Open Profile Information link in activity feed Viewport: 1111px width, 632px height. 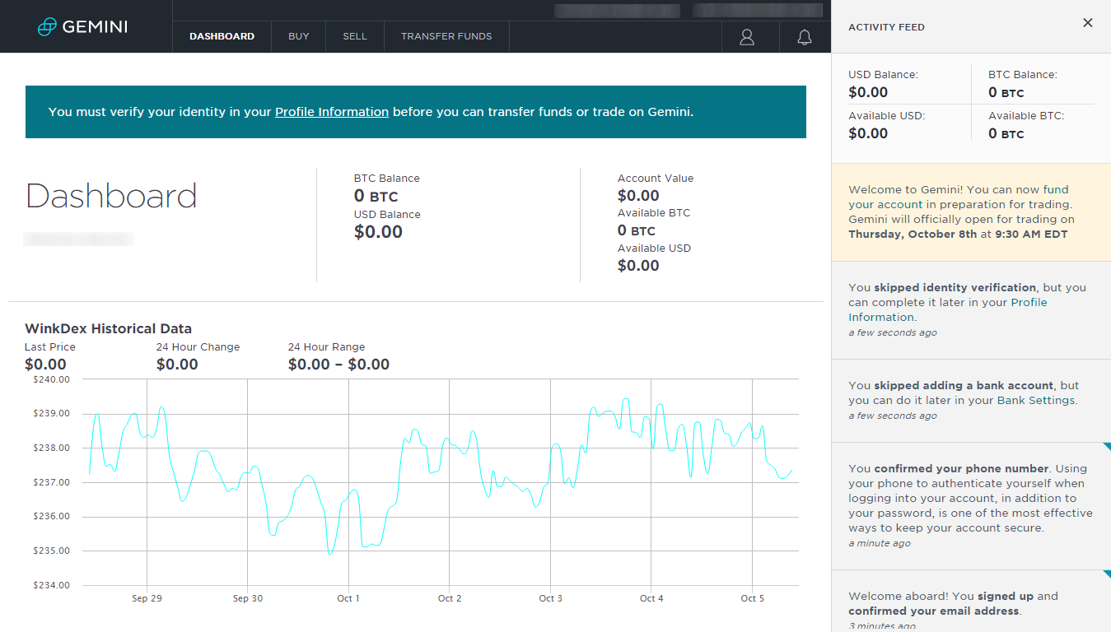[x=948, y=309]
